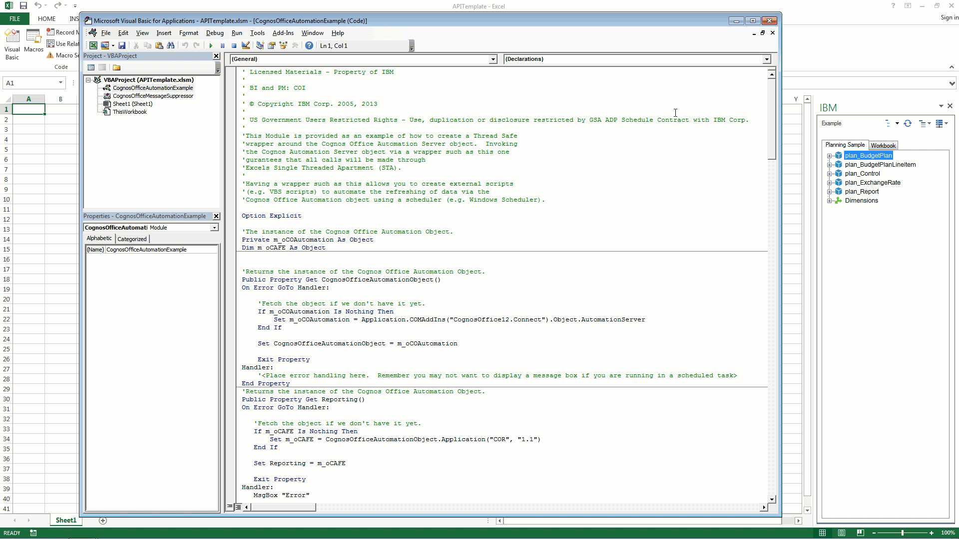Select ThisWorkbook in Project tree
Viewport: 959px width, 539px height.
pyautogui.click(x=129, y=112)
